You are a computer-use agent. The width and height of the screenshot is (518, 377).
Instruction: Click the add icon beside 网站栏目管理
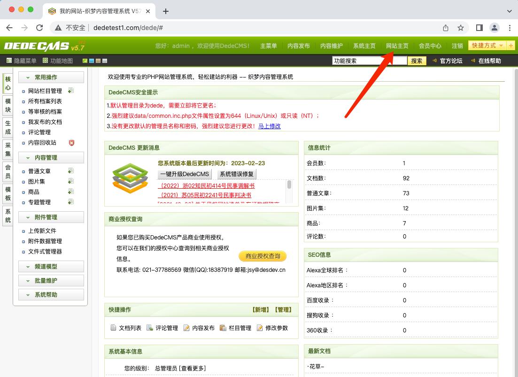[x=71, y=91]
